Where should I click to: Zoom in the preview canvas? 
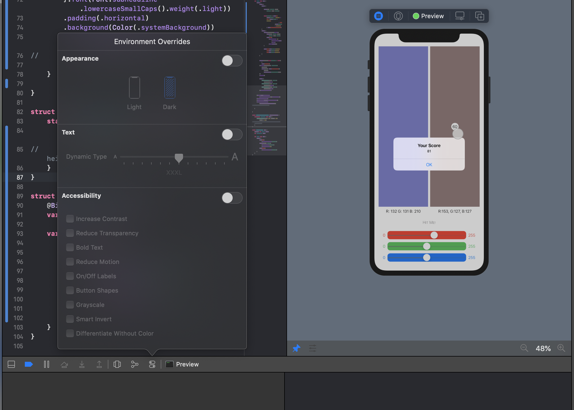[561, 348]
